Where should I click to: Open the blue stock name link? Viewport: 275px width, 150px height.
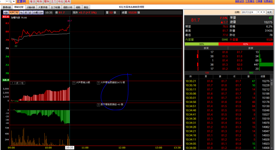pos(21,2)
